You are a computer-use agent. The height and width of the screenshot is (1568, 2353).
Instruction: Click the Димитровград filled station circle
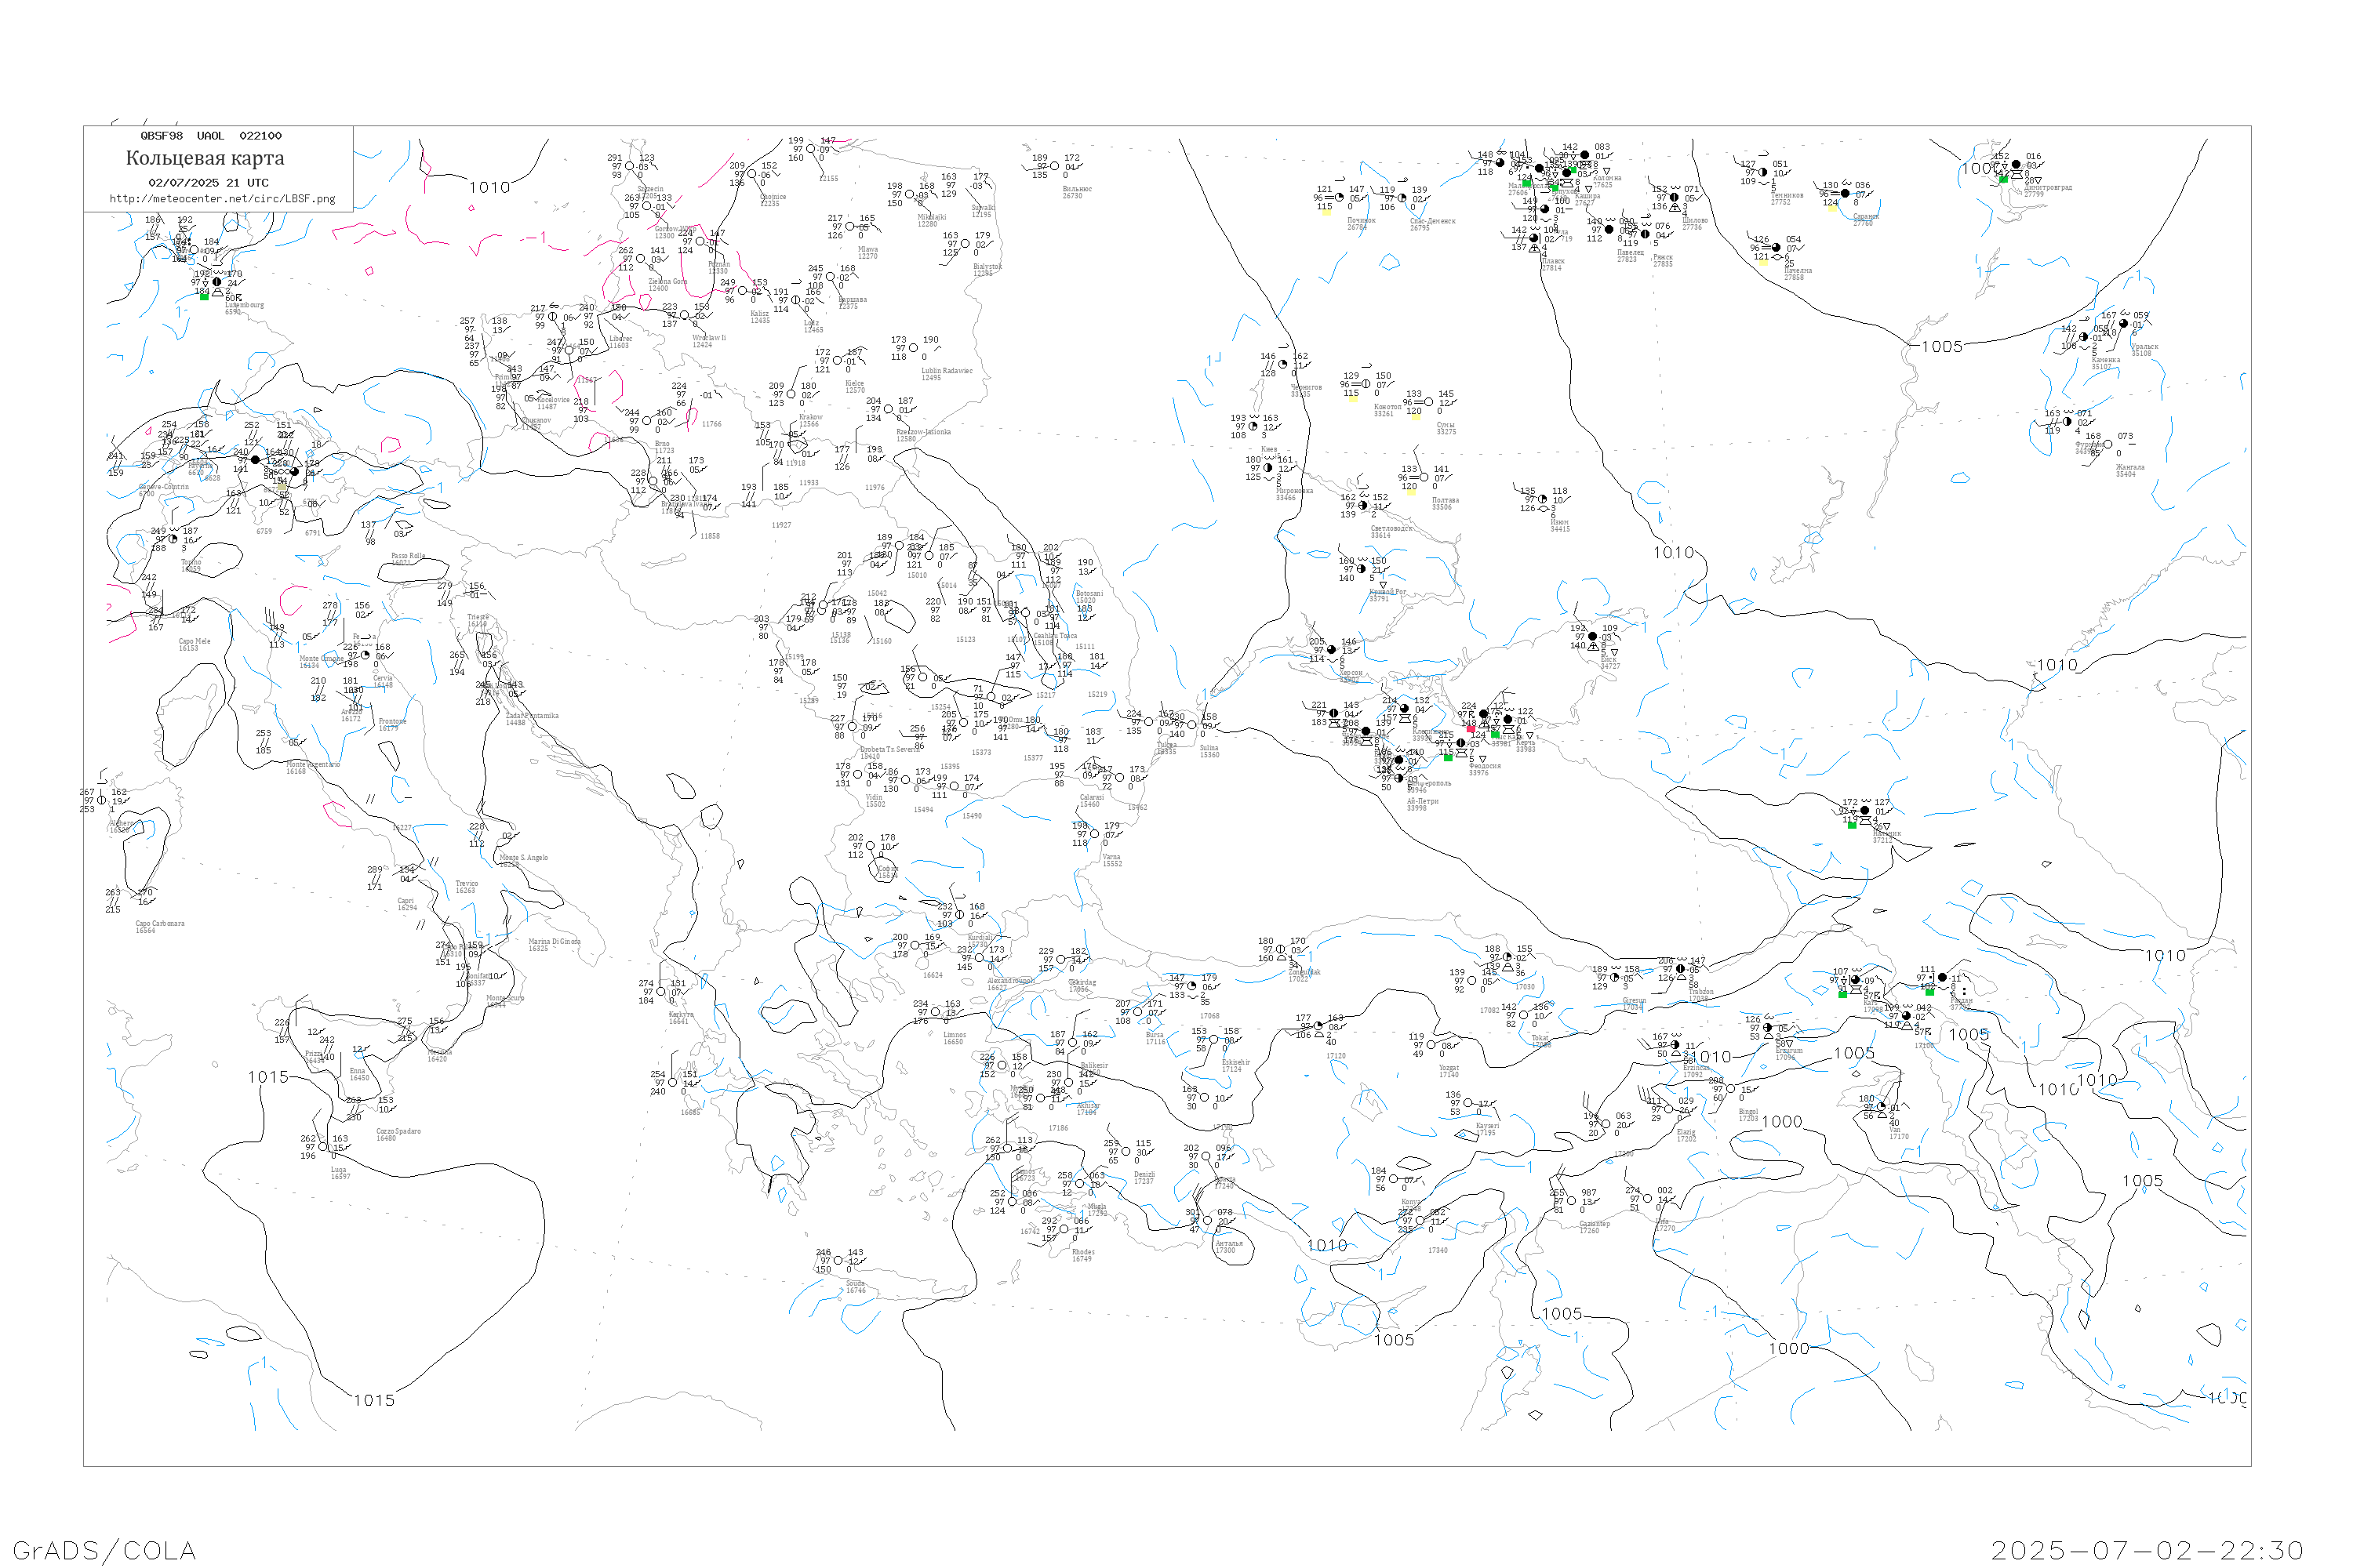pos(2016,165)
